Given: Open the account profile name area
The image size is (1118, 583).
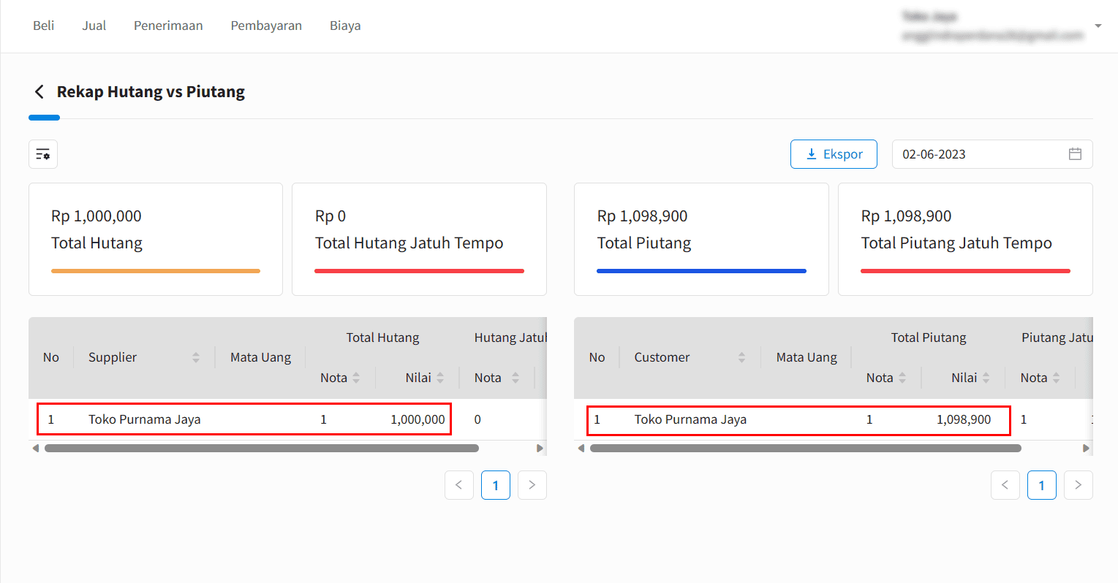Looking at the screenshot, I should pos(992,26).
